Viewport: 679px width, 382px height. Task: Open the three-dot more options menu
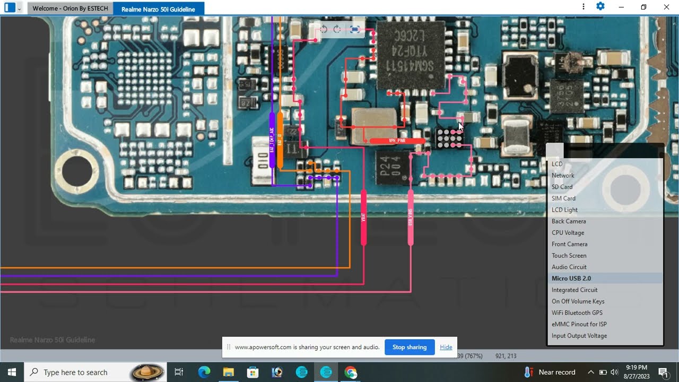(x=584, y=6)
